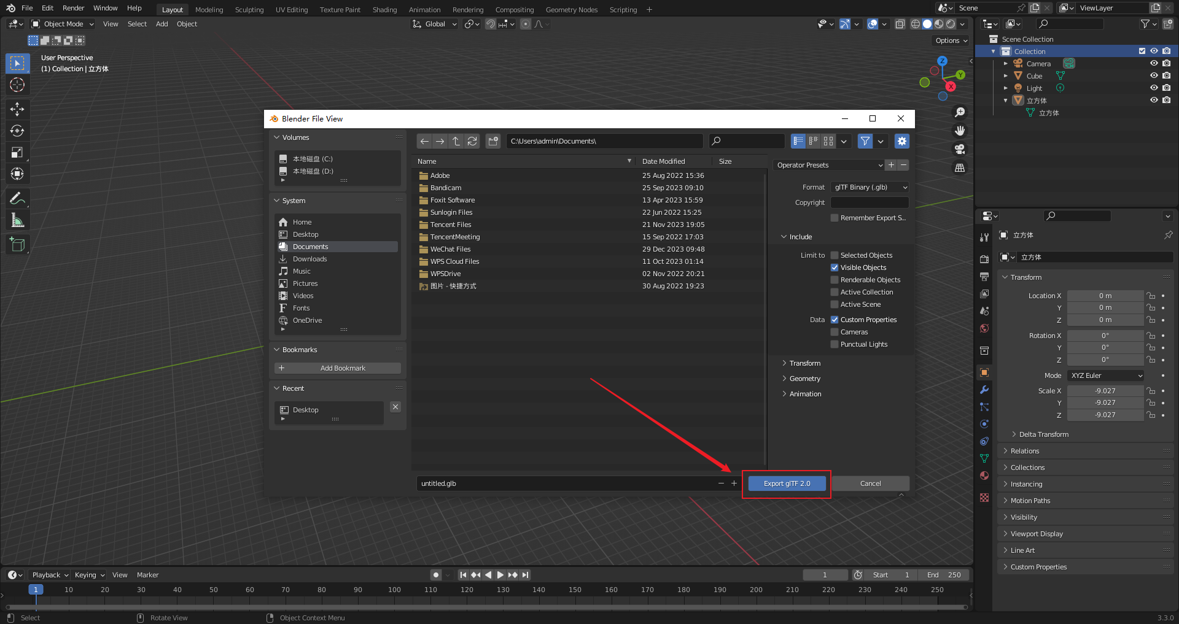Uncheck Custom Properties data option
This screenshot has width=1179, height=624.
(835, 320)
